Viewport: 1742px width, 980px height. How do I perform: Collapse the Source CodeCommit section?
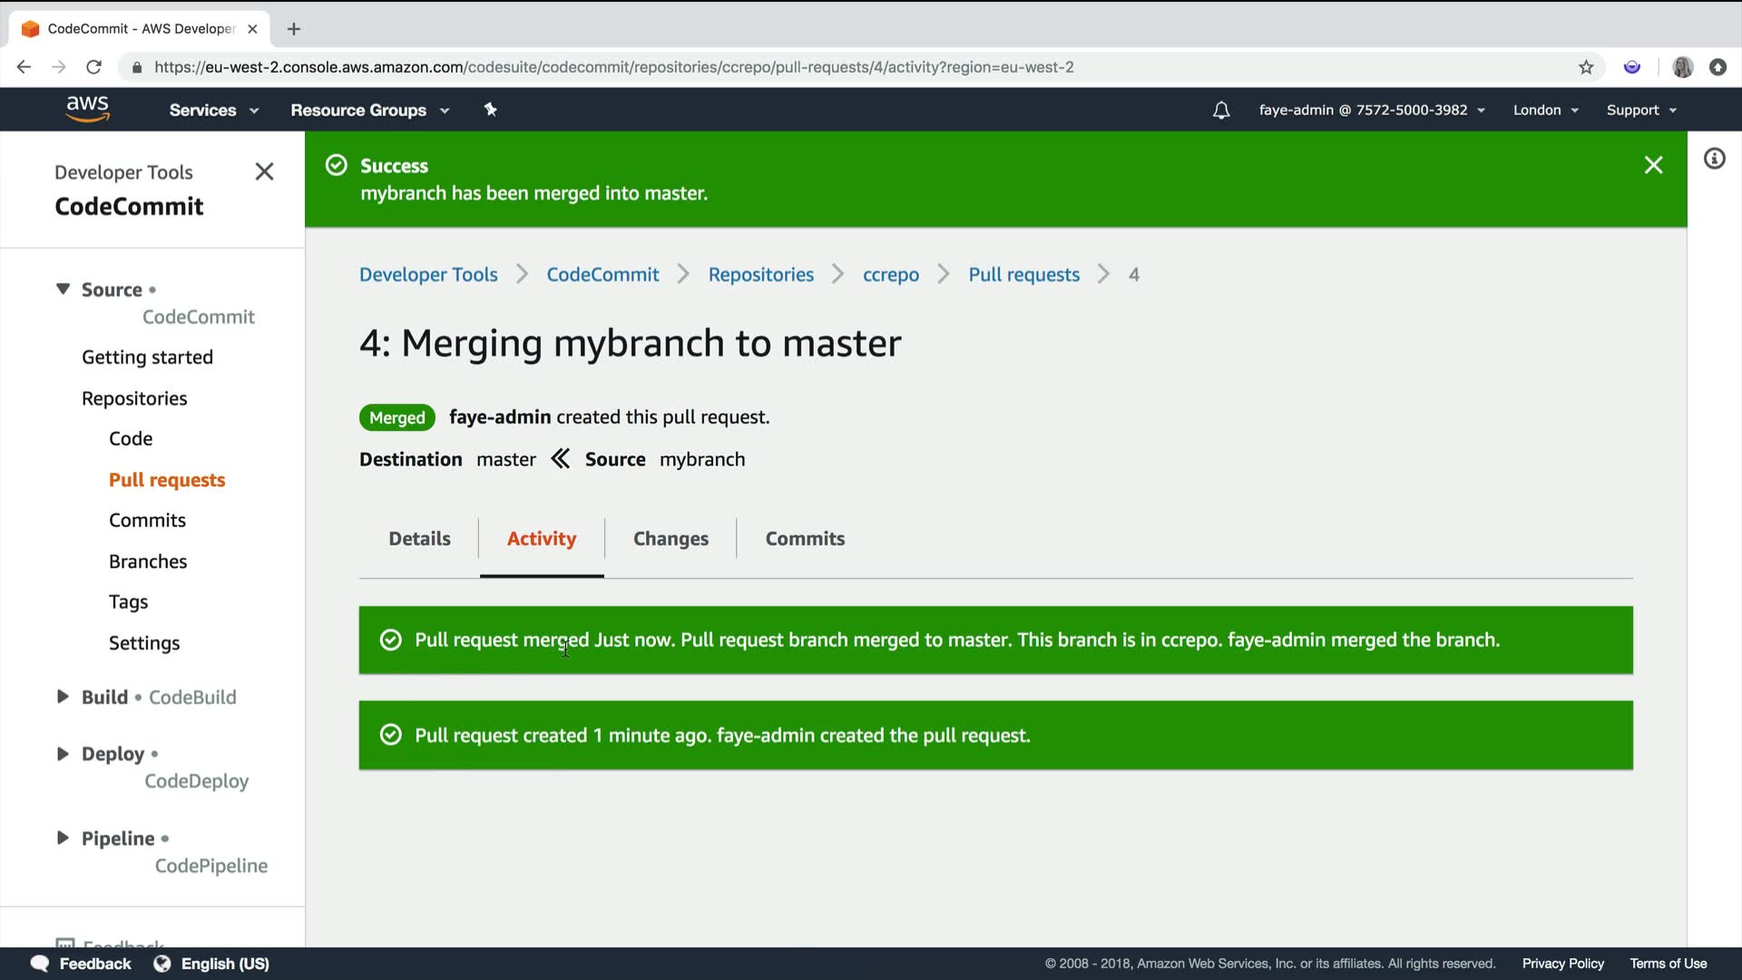click(63, 289)
